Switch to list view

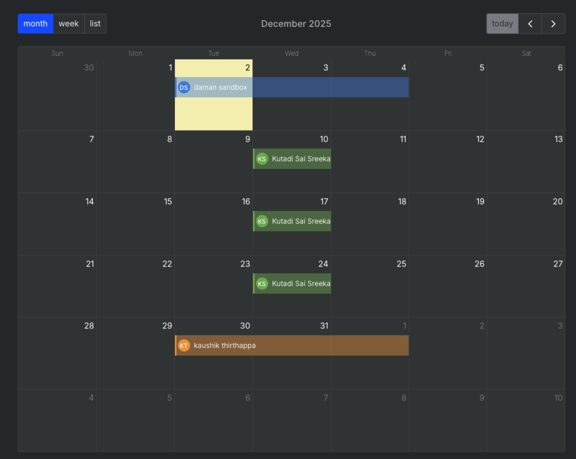coord(95,24)
